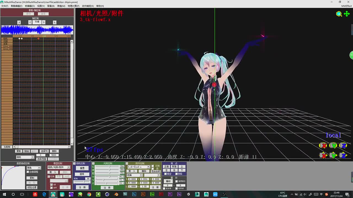Viewport: 353px width, 198px height.
Task: Open Dreamweaver from the taskbar
Action: [x=152, y=194]
